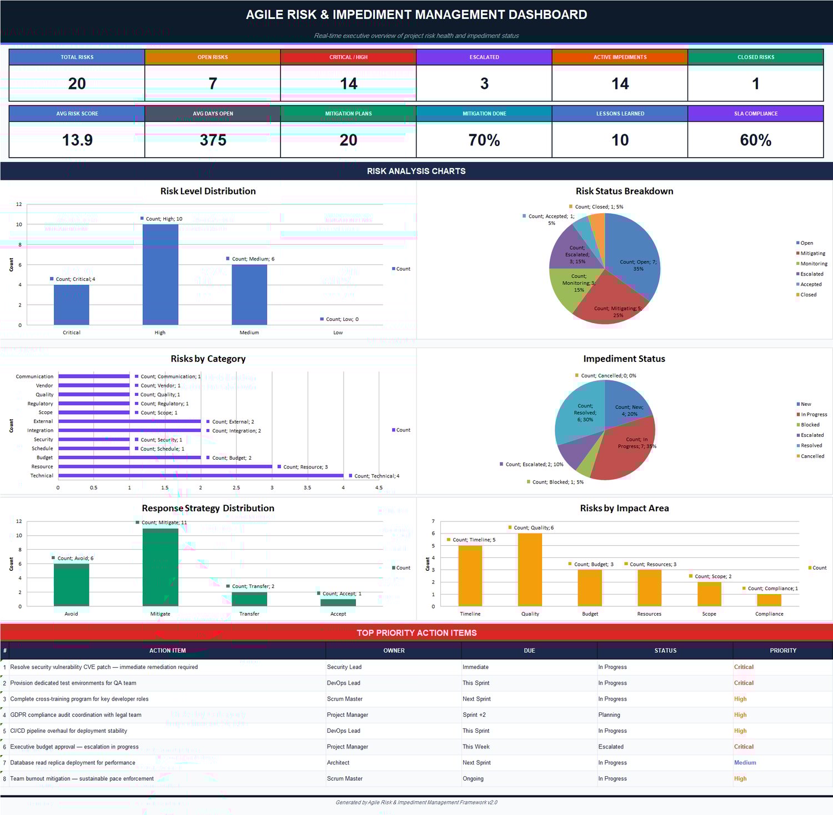Image resolution: width=833 pixels, height=815 pixels.
Task: Click the OWNER column header
Action: (394, 650)
